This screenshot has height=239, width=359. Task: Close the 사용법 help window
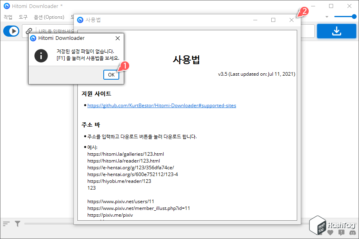[x=292, y=20]
